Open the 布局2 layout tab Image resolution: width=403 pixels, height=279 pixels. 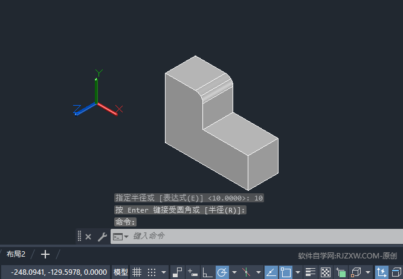(16, 254)
